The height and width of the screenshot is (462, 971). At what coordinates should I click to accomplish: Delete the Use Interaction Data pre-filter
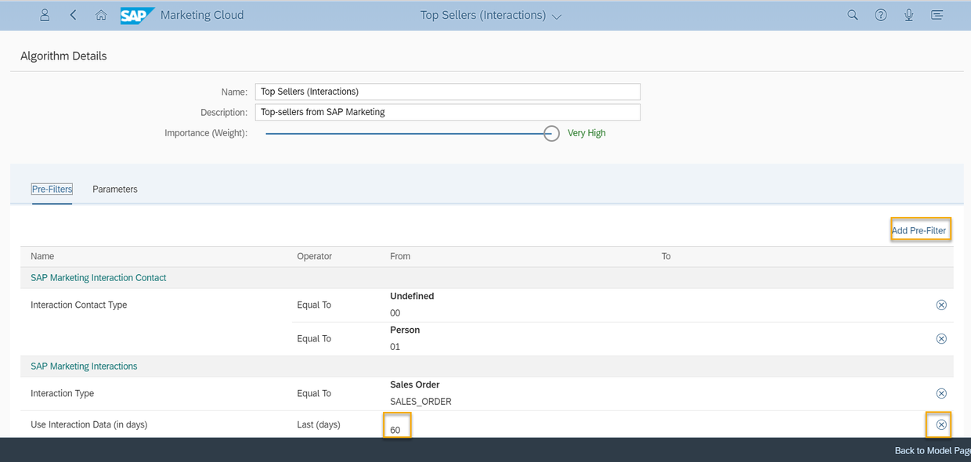pyautogui.click(x=941, y=424)
